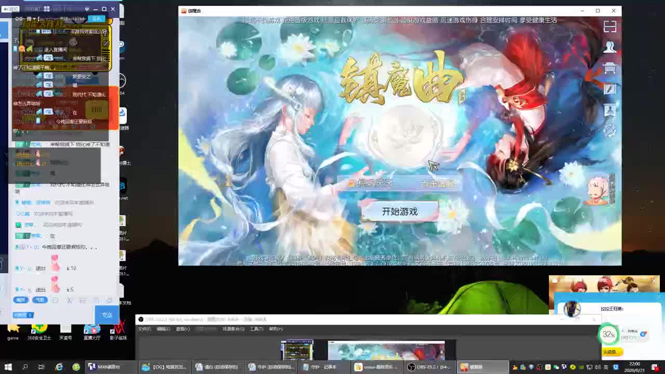
Task: Switch to 镇魔曲 taskbar window
Action: point(483,367)
